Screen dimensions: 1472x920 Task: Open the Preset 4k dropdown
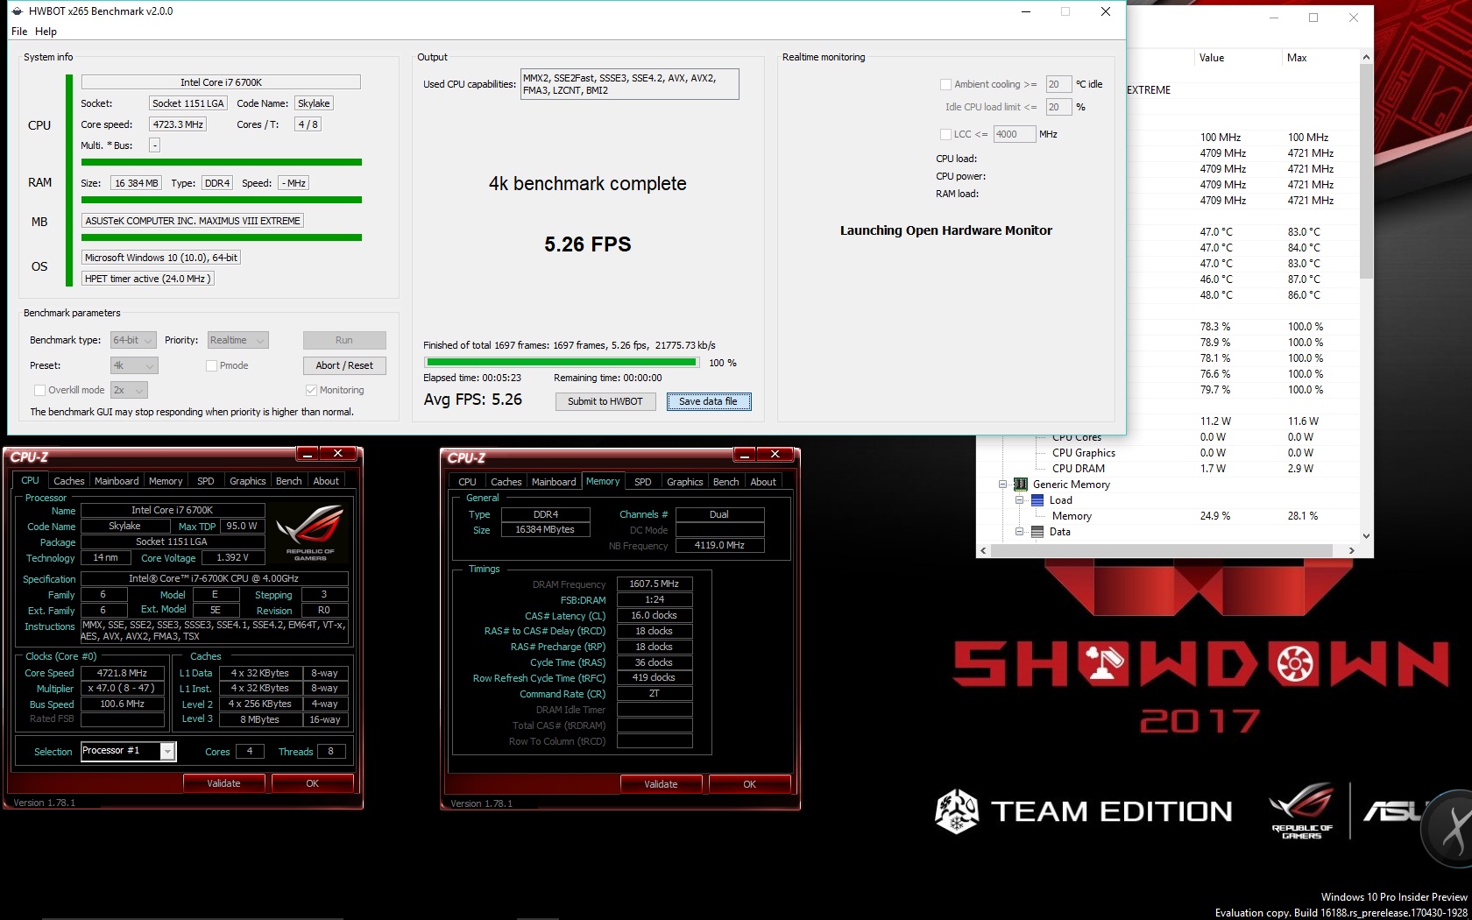coord(133,365)
